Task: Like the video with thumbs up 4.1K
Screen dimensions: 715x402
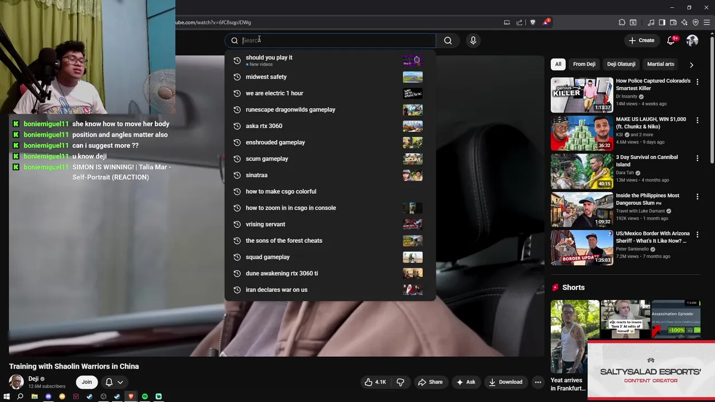Action: pyautogui.click(x=375, y=382)
